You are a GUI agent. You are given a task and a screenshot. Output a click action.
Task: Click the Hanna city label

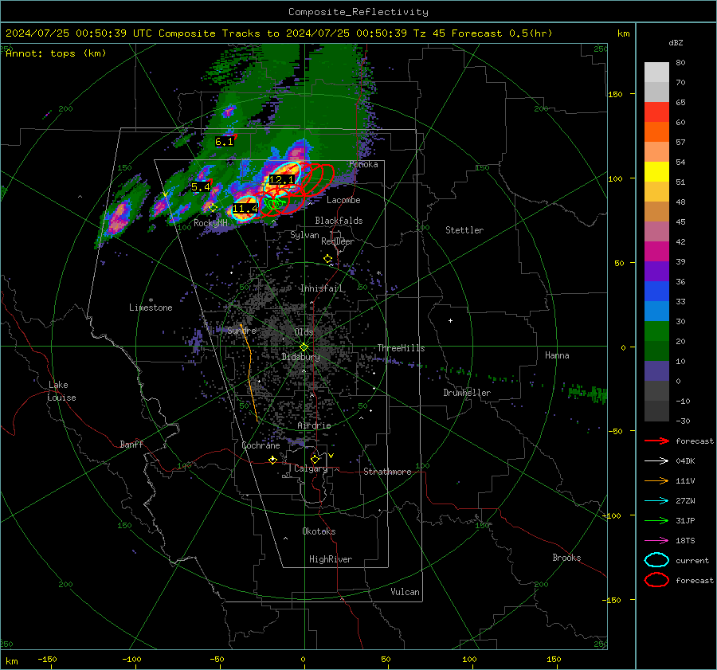tap(557, 355)
